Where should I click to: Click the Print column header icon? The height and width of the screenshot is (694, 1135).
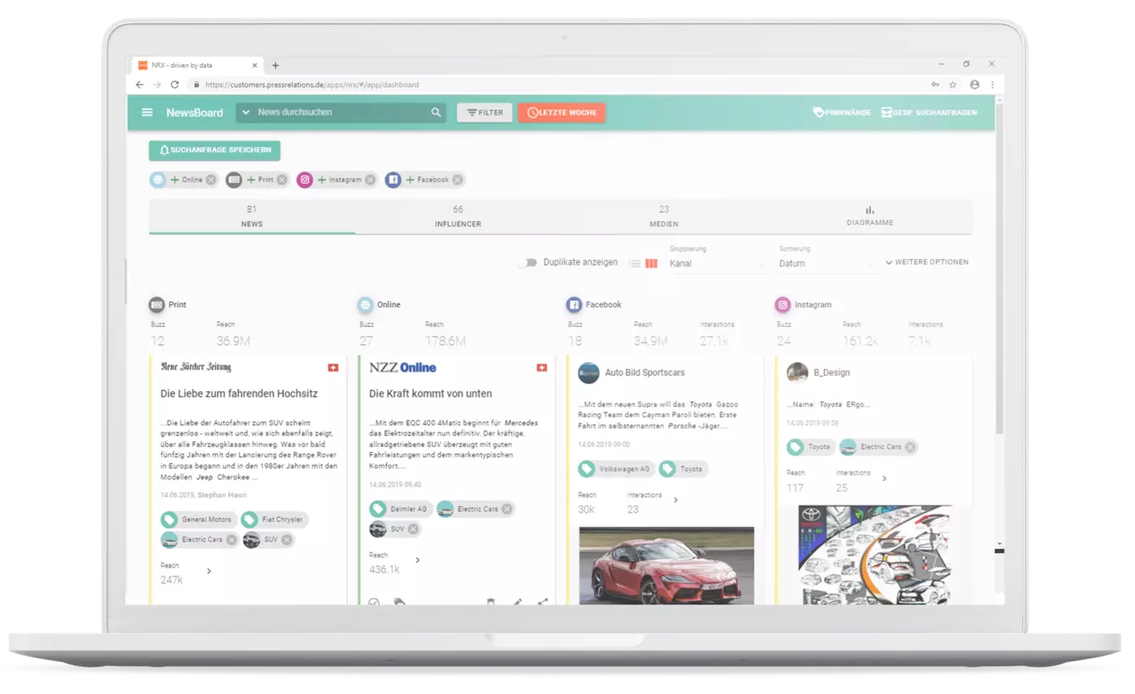pos(157,305)
